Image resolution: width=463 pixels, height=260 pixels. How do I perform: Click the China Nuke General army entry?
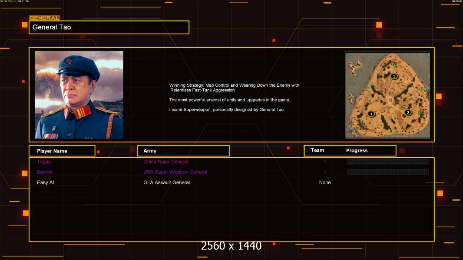pyautogui.click(x=165, y=162)
